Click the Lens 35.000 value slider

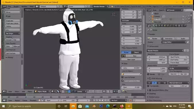click(x=131, y=68)
